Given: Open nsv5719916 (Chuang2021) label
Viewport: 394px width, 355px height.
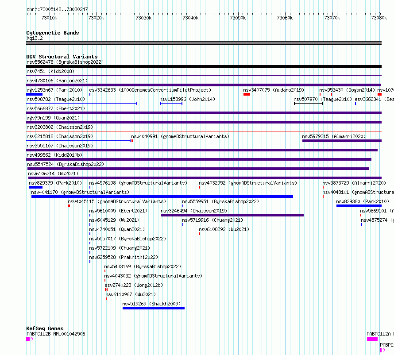Looking at the screenshot, I should [212, 220].
